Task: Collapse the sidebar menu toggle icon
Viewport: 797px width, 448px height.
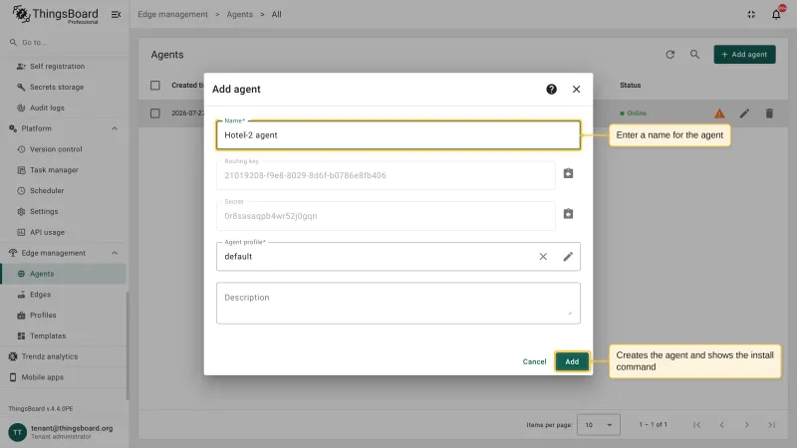Action: click(x=116, y=14)
